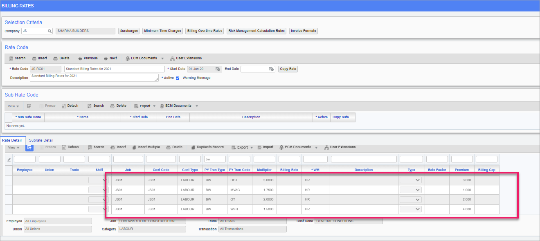This screenshot has width=540, height=241.
Task: Open User Extensions in Rate Code toolbar
Action: tap(186, 58)
